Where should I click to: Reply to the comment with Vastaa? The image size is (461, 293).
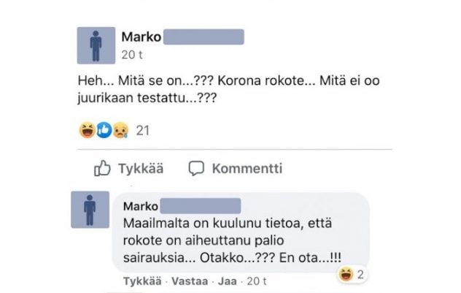[x=190, y=281]
